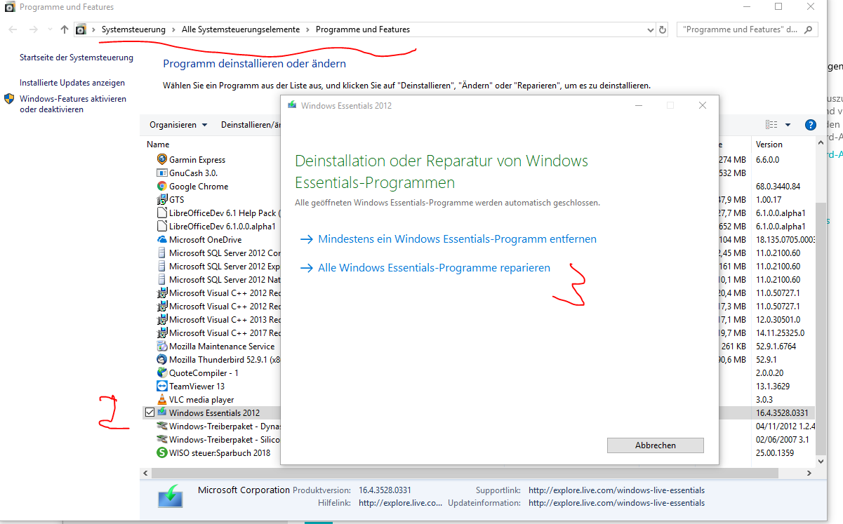The image size is (843, 524).
Task: Click the Garmin Express program icon
Action: coord(162,159)
